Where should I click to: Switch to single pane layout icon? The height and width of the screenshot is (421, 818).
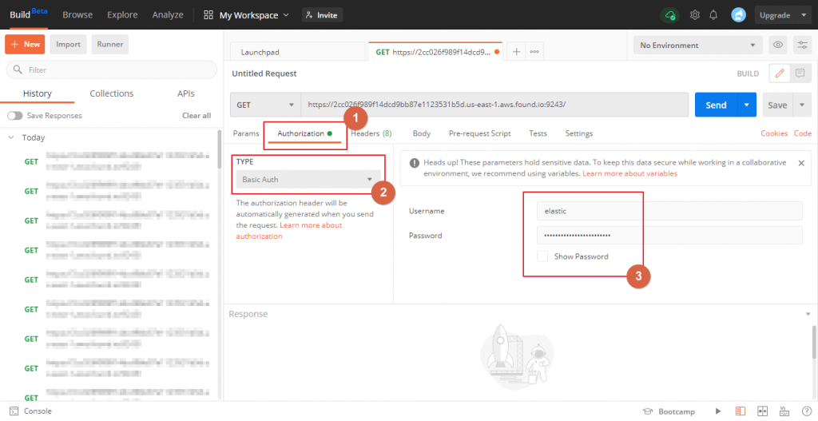tap(741, 411)
